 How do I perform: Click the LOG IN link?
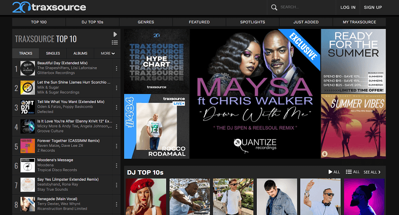[348, 7]
